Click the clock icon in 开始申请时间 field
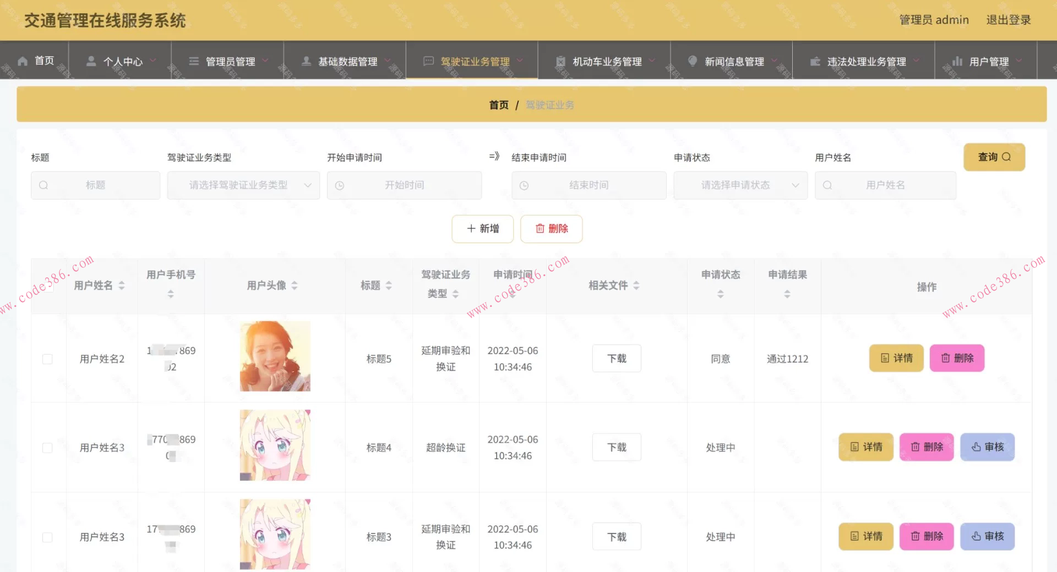This screenshot has height=572, width=1057. coord(340,185)
